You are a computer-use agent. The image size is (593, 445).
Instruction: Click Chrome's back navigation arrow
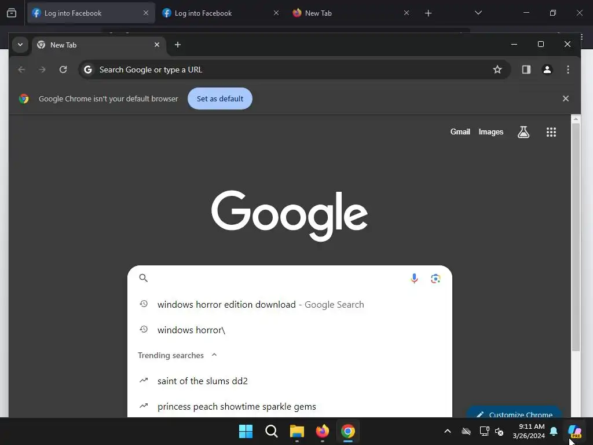pyautogui.click(x=21, y=70)
